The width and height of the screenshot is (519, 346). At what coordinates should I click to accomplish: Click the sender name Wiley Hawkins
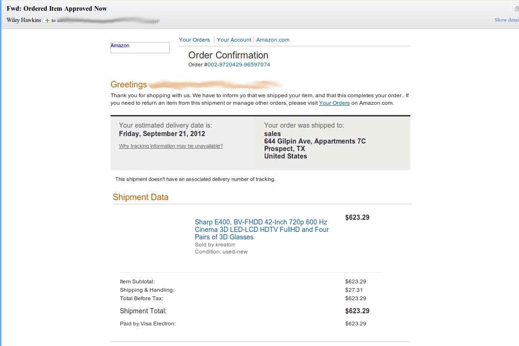(24, 20)
